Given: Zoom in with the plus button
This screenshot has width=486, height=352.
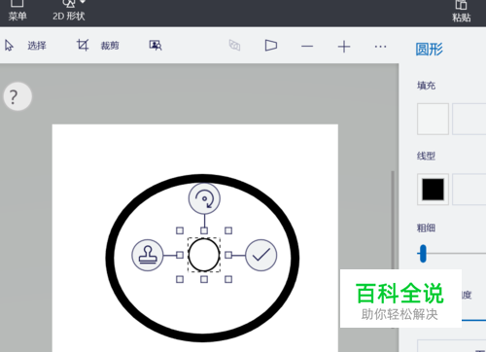Looking at the screenshot, I should [344, 47].
